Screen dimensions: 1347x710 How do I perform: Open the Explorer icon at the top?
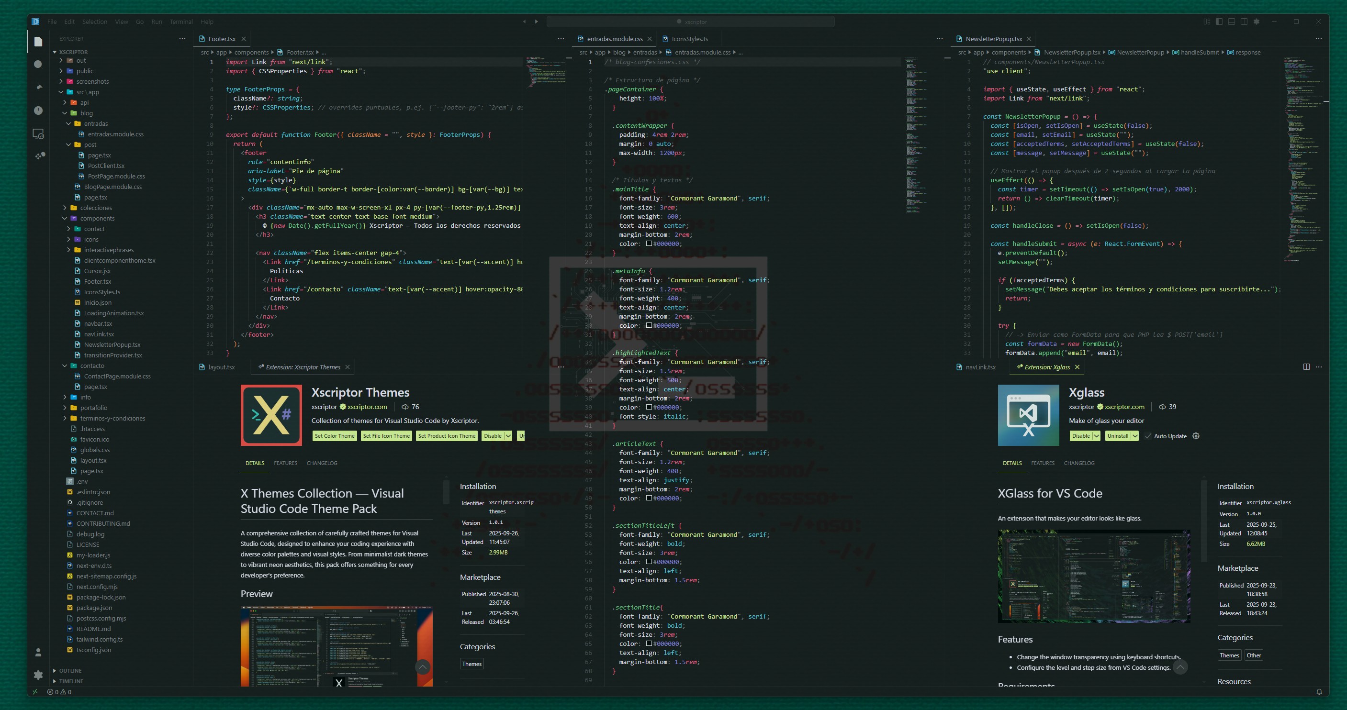coord(39,41)
